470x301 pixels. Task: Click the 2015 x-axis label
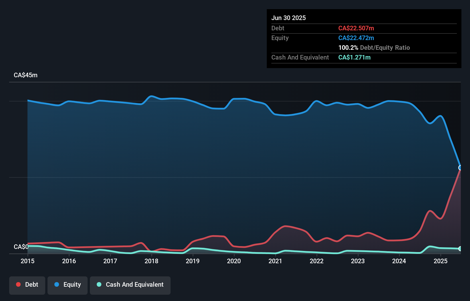click(x=27, y=261)
